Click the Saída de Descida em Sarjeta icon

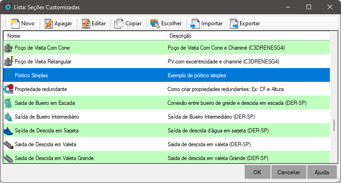tap(8, 131)
